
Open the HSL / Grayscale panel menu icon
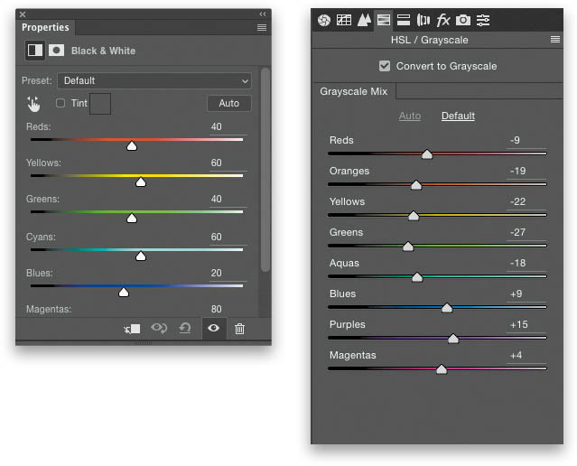[555, 40]
